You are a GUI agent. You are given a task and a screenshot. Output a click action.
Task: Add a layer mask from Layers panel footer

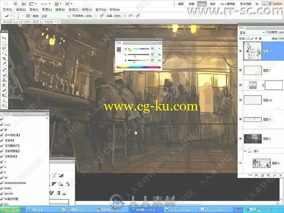pos(262,175)
